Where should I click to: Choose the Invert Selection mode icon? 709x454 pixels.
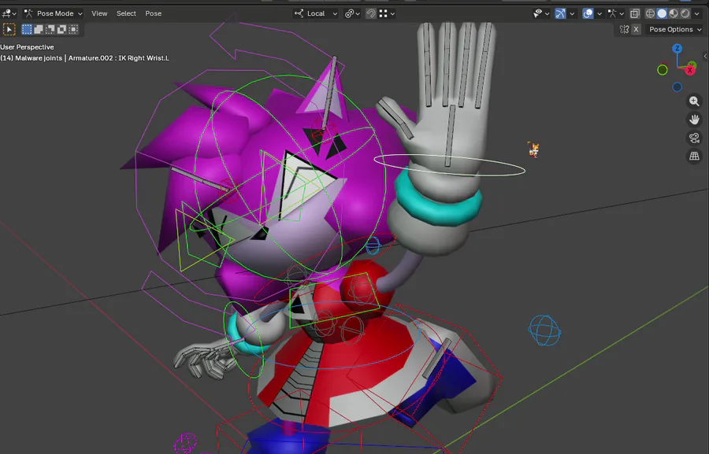pyautogui.click(x=61, y=29)
